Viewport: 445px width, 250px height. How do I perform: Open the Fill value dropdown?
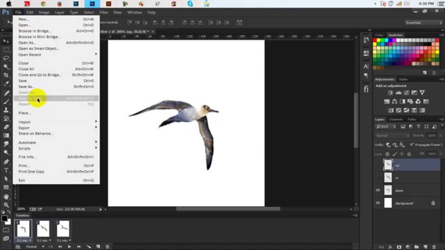pyautogui.click(x=441, y=154)
